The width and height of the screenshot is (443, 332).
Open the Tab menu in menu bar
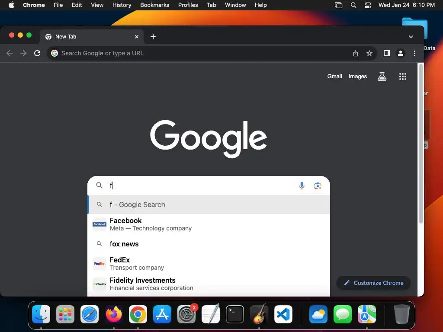(211, 5)
